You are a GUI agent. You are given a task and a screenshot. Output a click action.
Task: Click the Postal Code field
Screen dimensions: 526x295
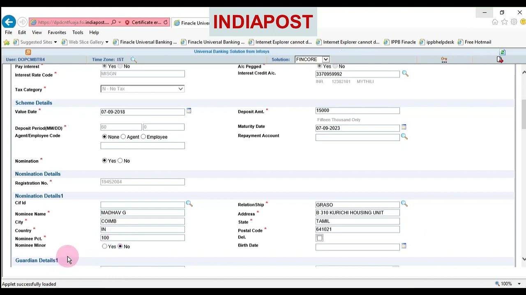tap(358, 229)
